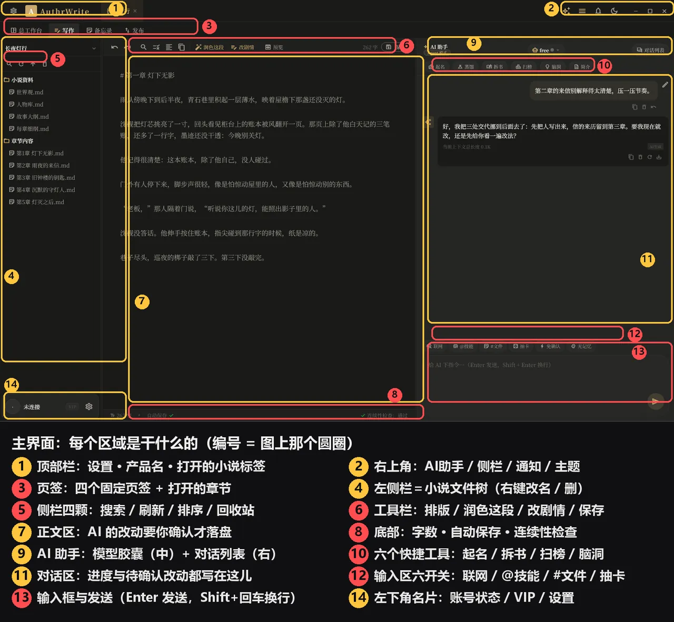Toggle the 联网 web access switch
Viewport: 674px width, 622px height.
coord(435,346)
